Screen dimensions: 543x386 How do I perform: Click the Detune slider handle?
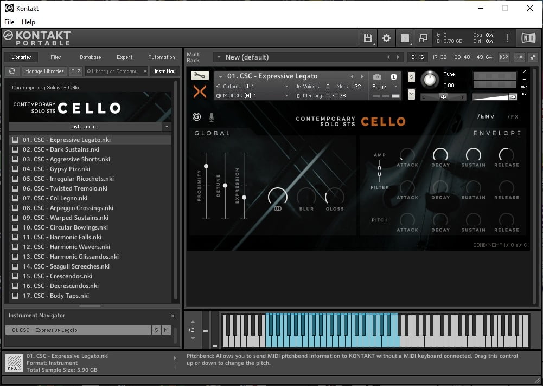225,186
